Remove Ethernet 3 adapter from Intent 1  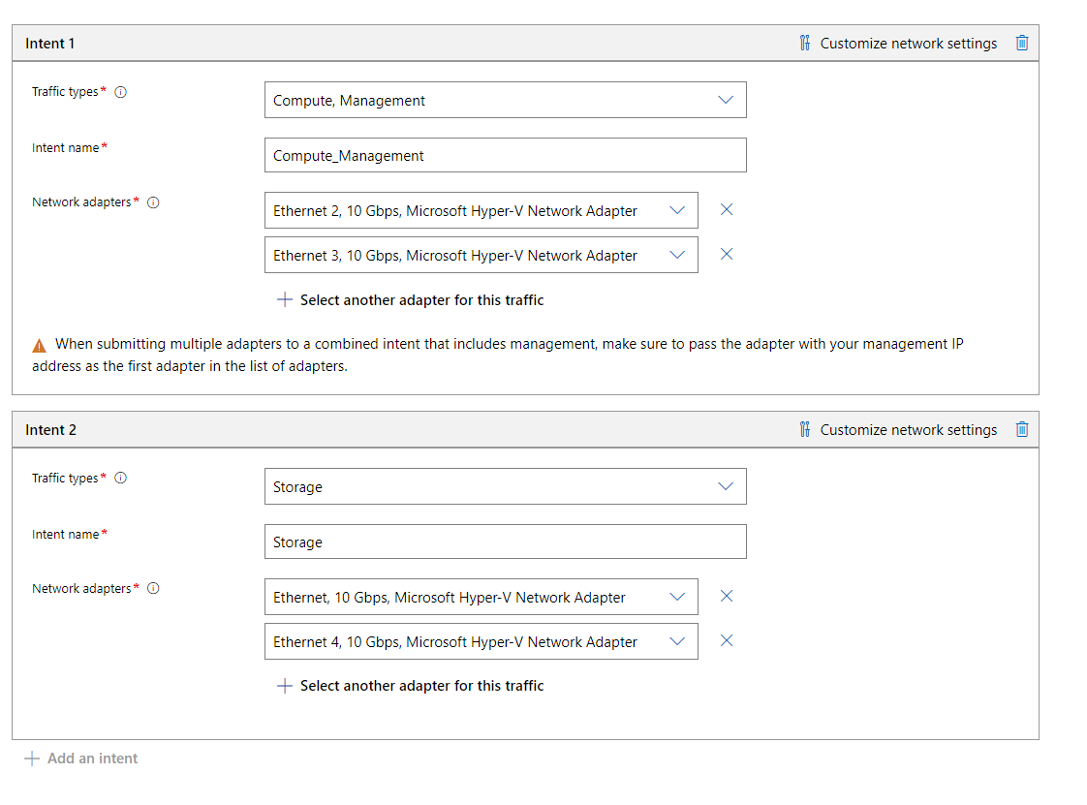click(x=727, y=254)
